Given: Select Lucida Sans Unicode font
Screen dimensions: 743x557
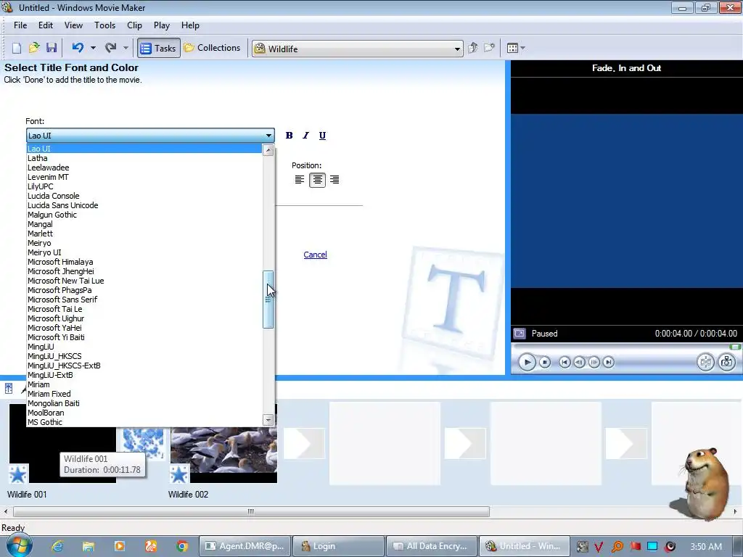Looking at the screenshot, I should click(x=144, y=205).
